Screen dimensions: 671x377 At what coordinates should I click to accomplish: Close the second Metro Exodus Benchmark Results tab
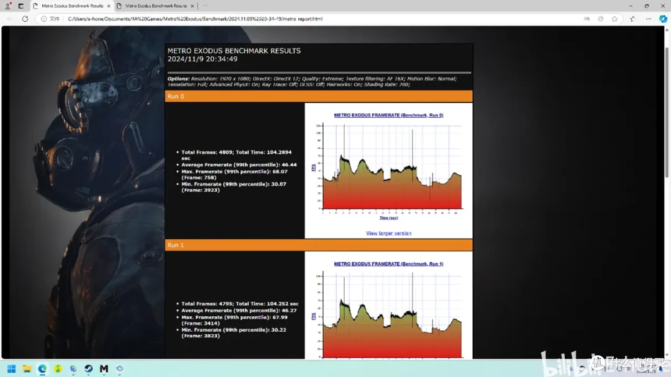[192, 6]
